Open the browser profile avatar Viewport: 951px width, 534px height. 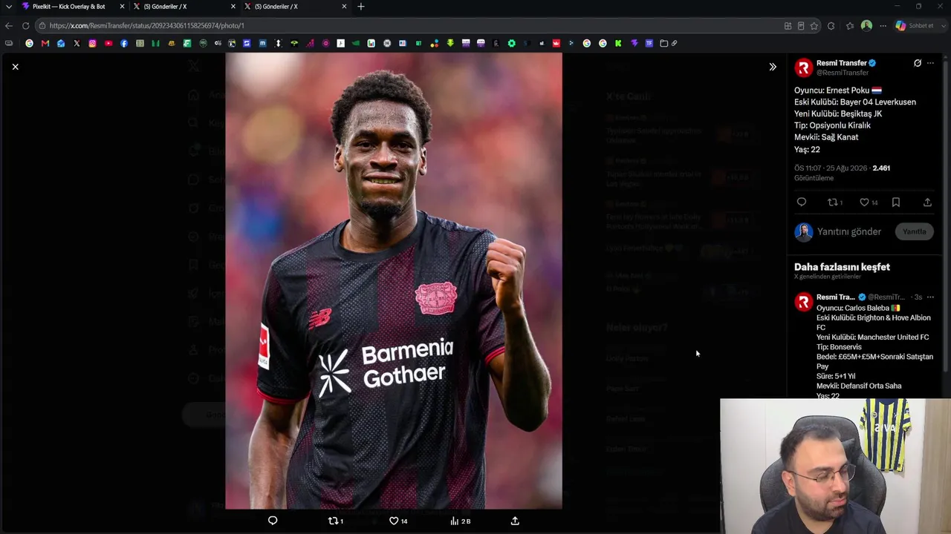[866, 25]
